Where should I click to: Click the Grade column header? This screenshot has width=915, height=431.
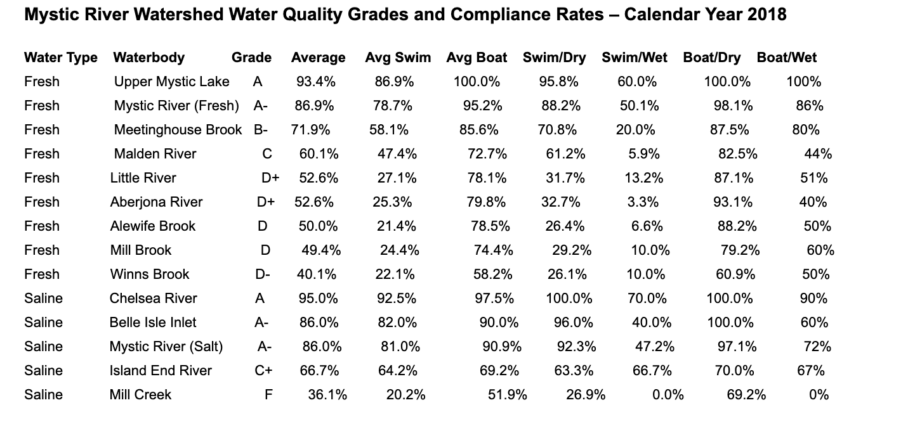(251, 58)
